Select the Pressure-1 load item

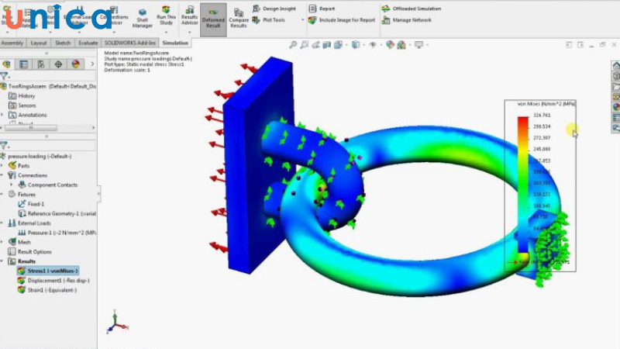[57, 233]
